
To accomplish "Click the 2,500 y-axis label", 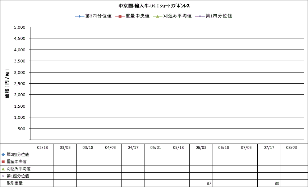I will [x=20, y=84].
